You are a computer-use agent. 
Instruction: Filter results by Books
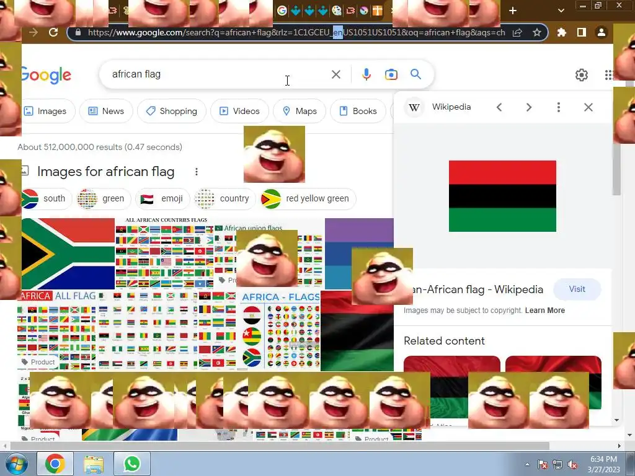[358, 111]
